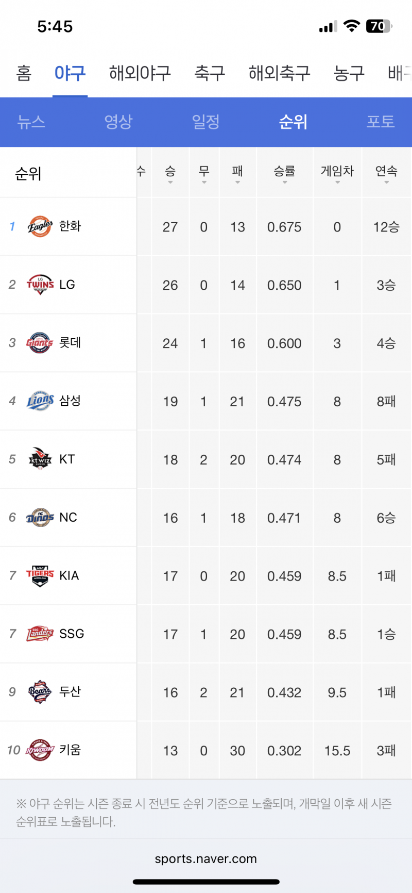The image size is (412, 893).
Task: Tap the sports.naver.com address bar
Action: (x=206, y=859)
